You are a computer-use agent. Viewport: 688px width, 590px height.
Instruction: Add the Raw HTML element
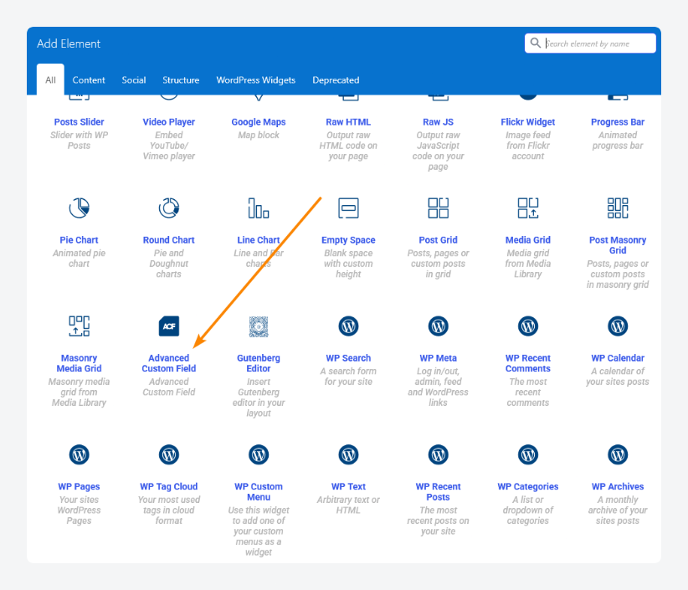pos(348,122)
